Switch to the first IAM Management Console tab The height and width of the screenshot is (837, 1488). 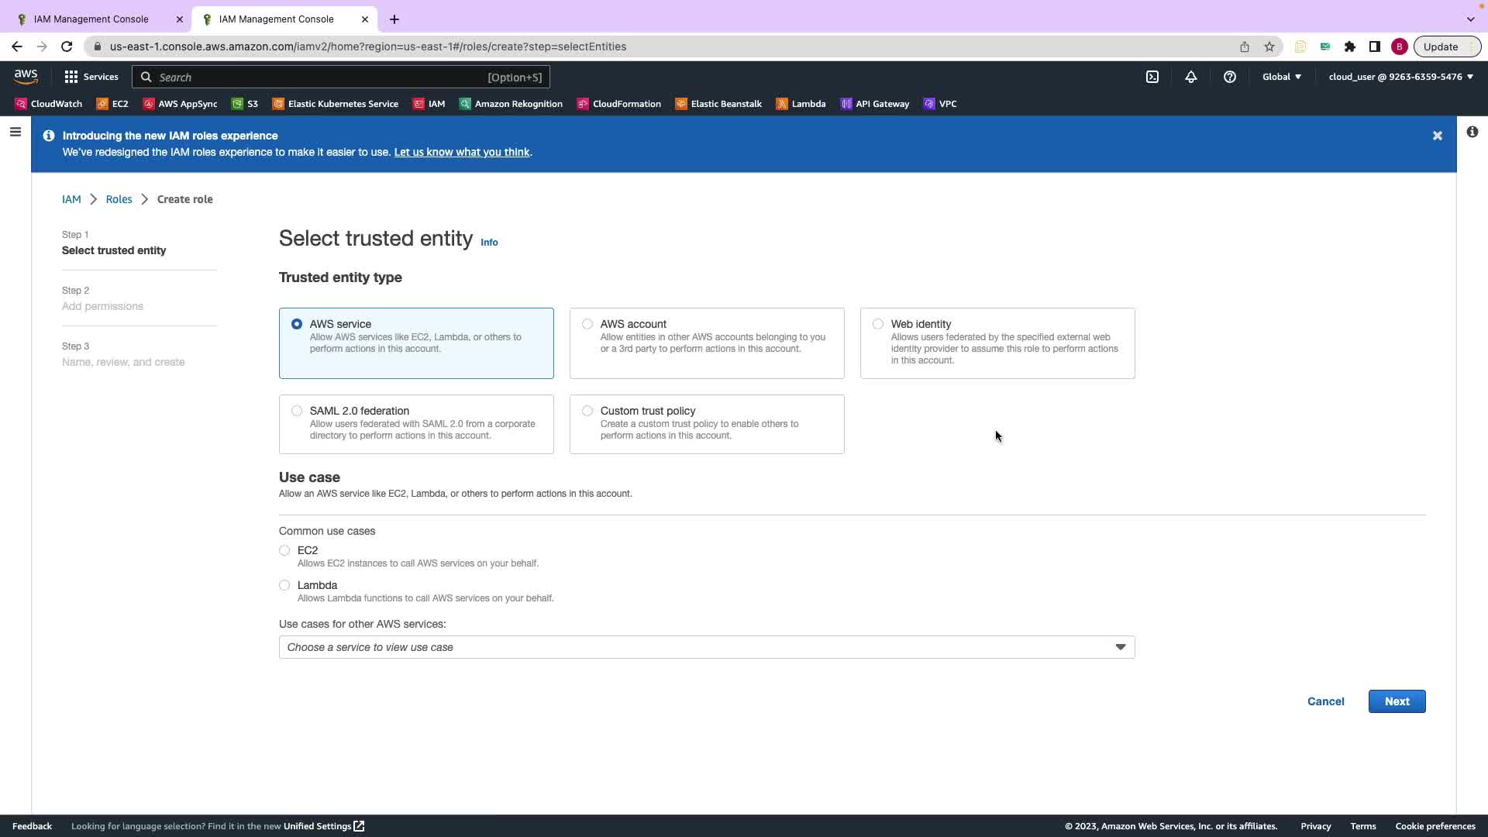91,19
